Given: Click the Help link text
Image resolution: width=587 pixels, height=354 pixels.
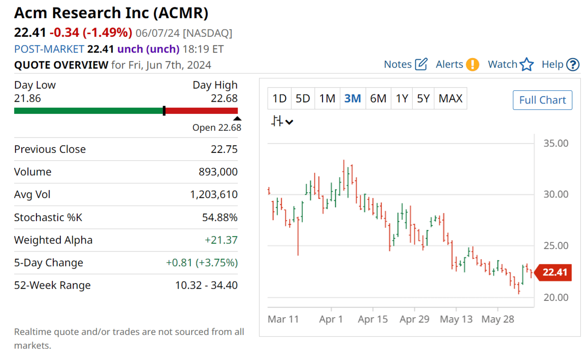Looking at the screenshot, I should [x=552, y=64].
